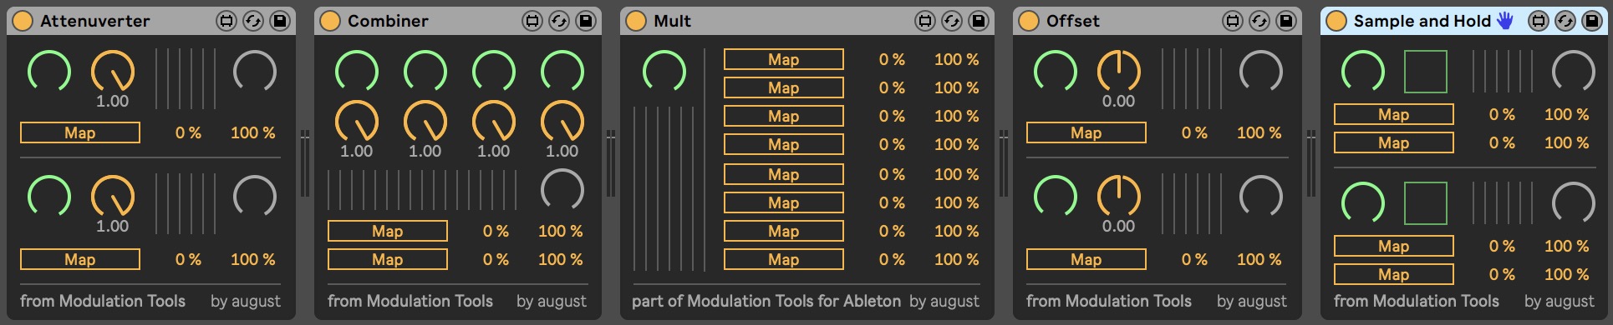This screenshot has width=1613, height=325.
Task: Click the upper Offset orange knob at 0.00
Action: pos(1119,72)
